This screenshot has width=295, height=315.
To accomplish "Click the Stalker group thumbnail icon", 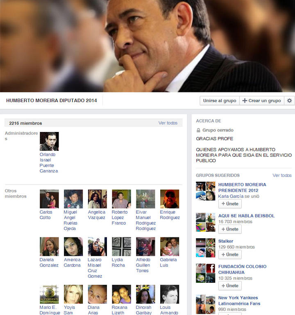I will [x=205, y=248].
